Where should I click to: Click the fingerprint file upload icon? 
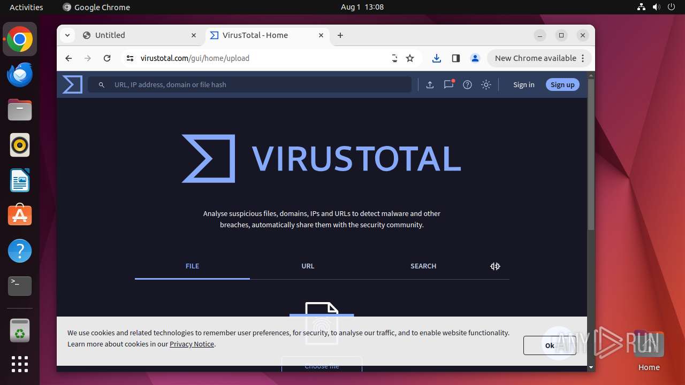coord(322,324)
